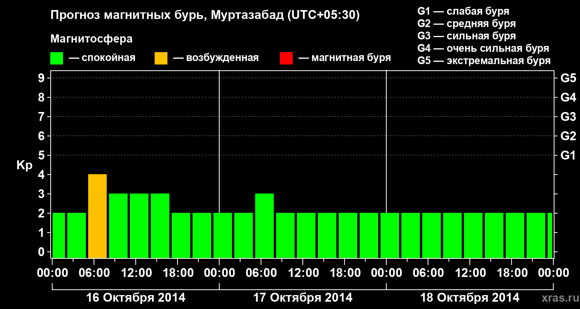Click the G2 label on the right axis
Viewport: 580px width, 309px height.
(568, 136)
